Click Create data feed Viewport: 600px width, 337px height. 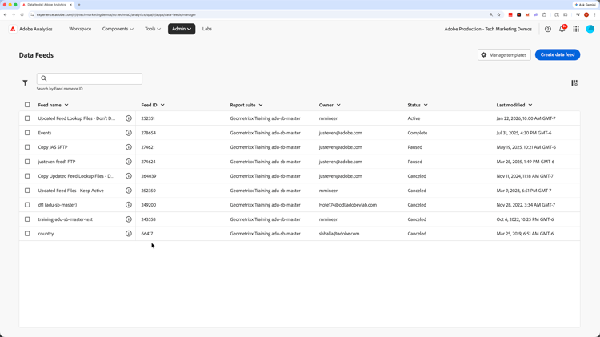(558, 54)
